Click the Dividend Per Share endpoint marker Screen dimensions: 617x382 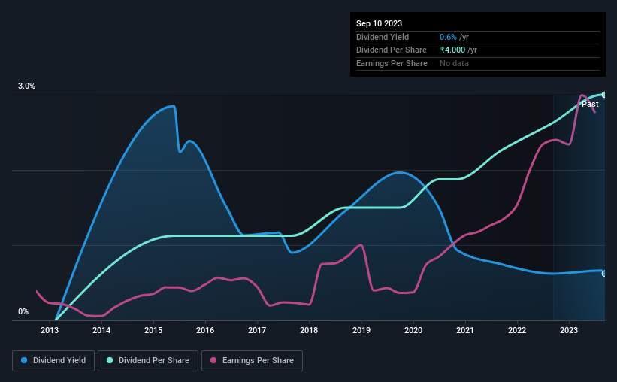pyautogui.click(x=604, y=95)
